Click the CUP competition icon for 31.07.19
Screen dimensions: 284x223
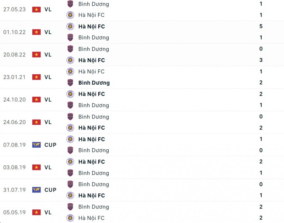pyautogui.click(x=37, y=190)
